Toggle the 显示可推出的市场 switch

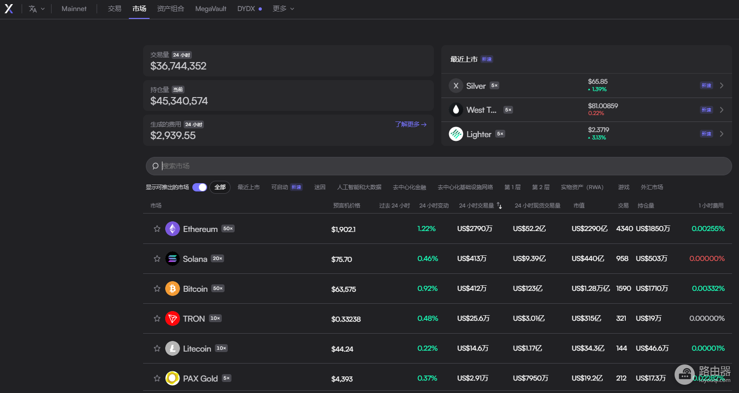coord(200,187)
